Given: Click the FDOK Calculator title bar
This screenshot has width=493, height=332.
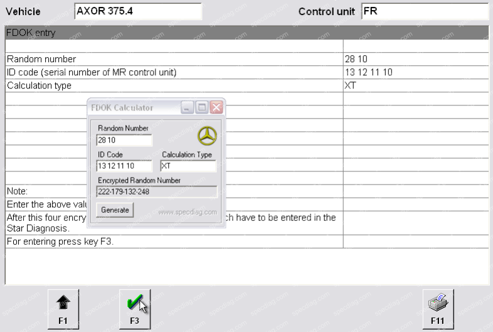Looking at the screenshot, I should (133, 107).
